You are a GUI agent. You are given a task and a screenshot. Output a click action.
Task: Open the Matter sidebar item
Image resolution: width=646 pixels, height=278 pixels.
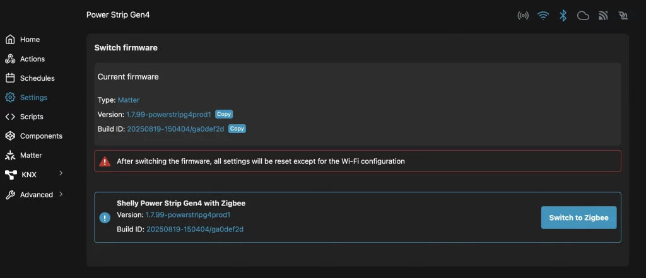(31, 155)
